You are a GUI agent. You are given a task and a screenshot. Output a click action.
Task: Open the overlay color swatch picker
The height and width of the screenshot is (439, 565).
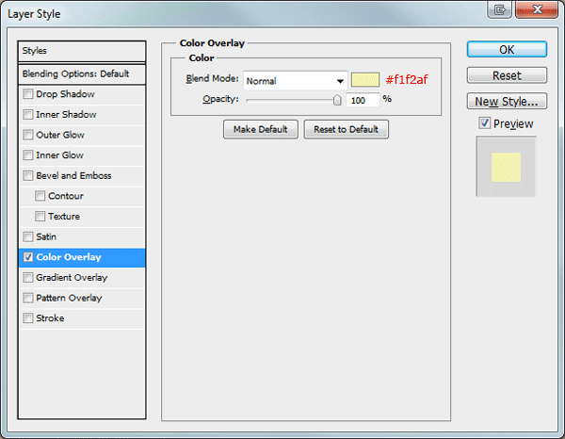coord(365,80)
